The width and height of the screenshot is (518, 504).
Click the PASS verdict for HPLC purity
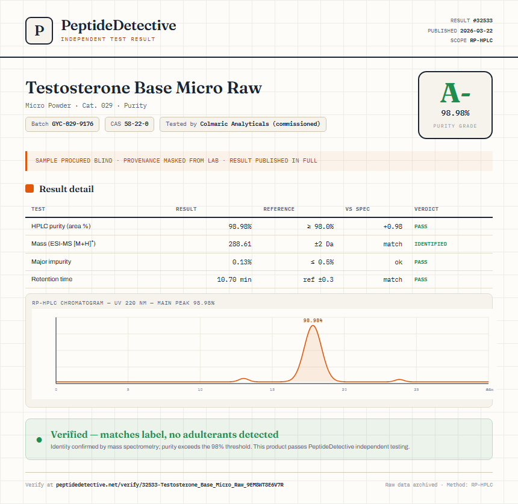pyautogui.click(x=421, y=226)
